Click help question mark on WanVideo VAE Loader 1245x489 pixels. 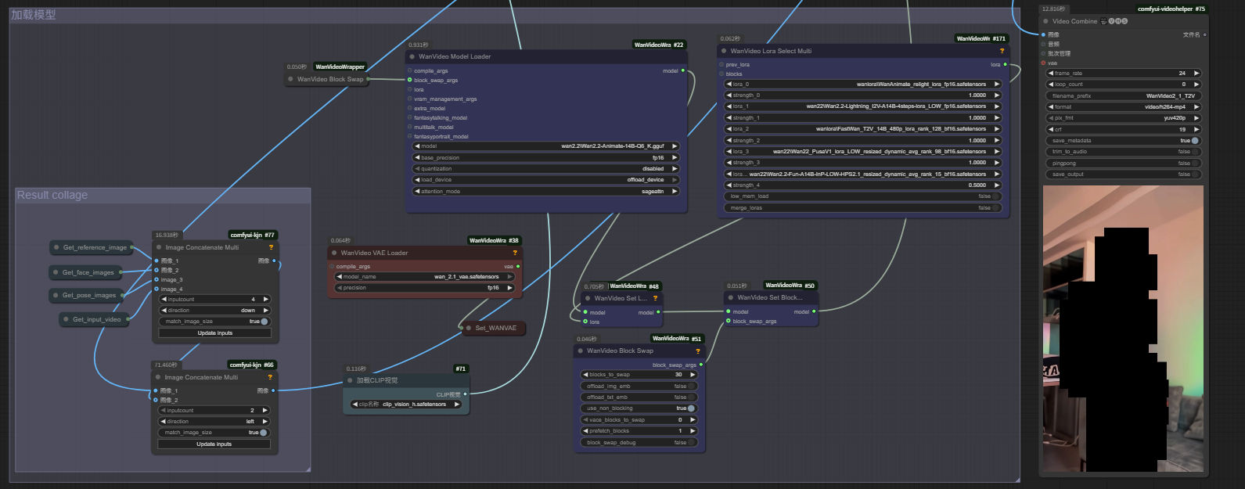pos(515,253)
